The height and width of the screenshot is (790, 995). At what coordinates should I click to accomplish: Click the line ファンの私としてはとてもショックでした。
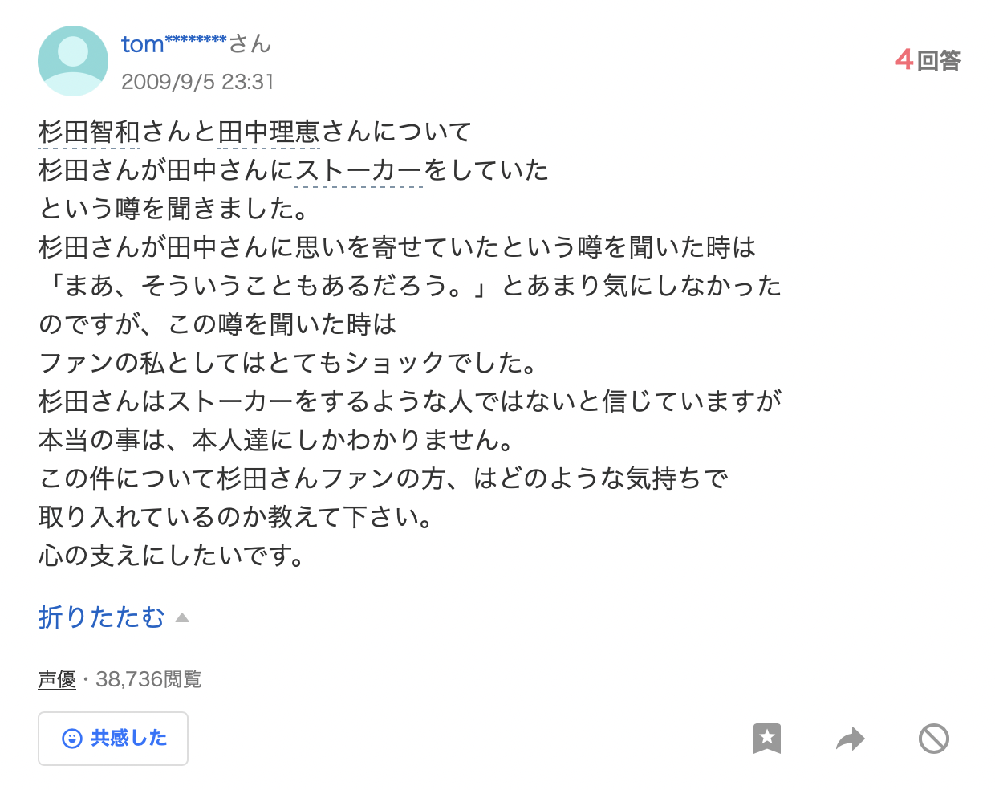289,363
